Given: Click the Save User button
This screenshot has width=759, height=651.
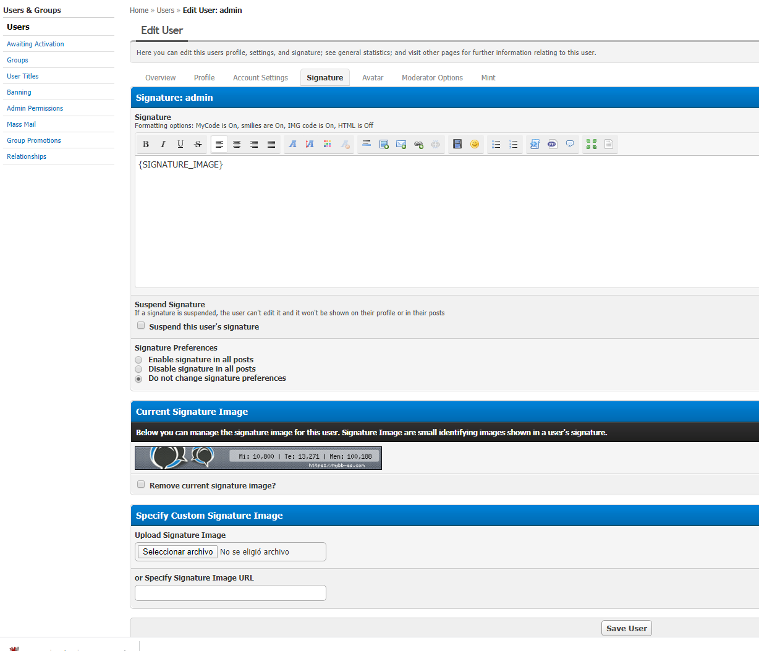Looking at the screenshot, I should coord(626,628).
